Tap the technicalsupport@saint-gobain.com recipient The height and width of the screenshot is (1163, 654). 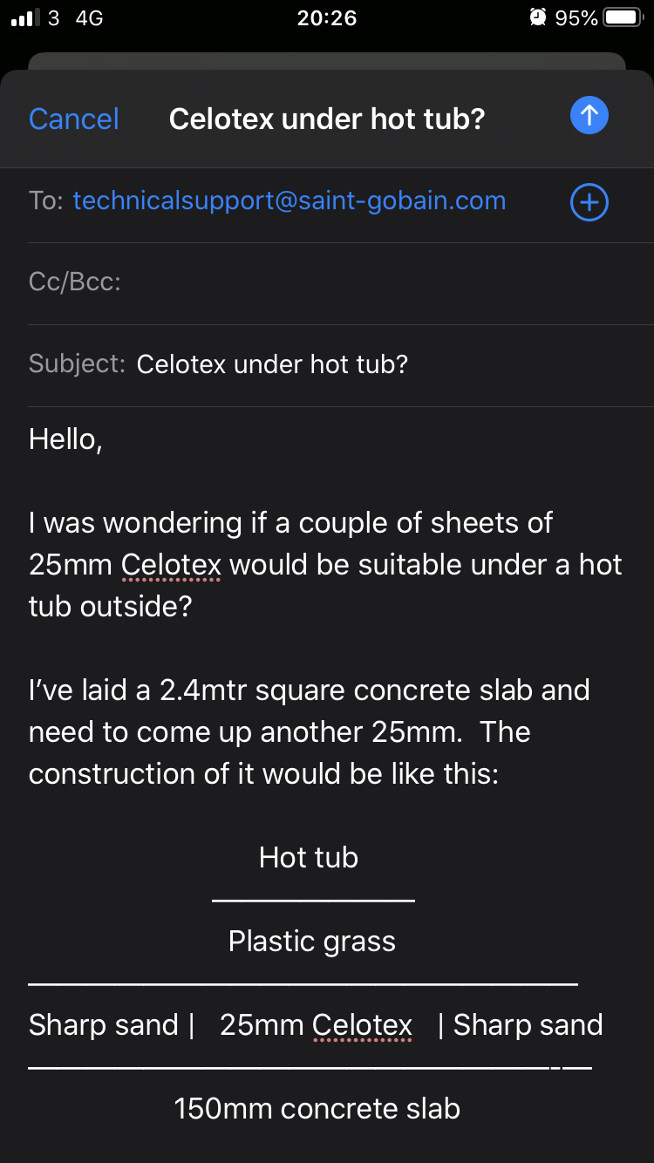coord(289,201)
